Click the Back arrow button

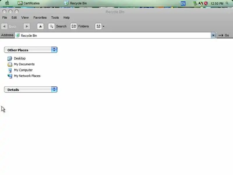[x=4, y=26]
